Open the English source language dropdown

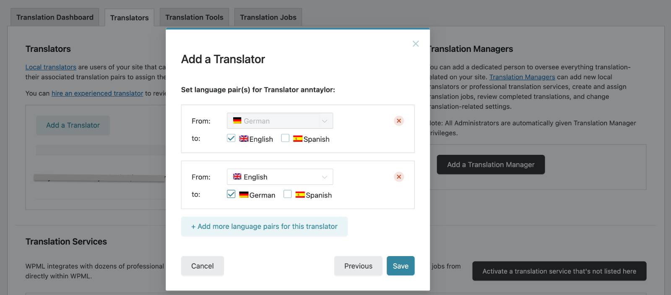point(280,177)
